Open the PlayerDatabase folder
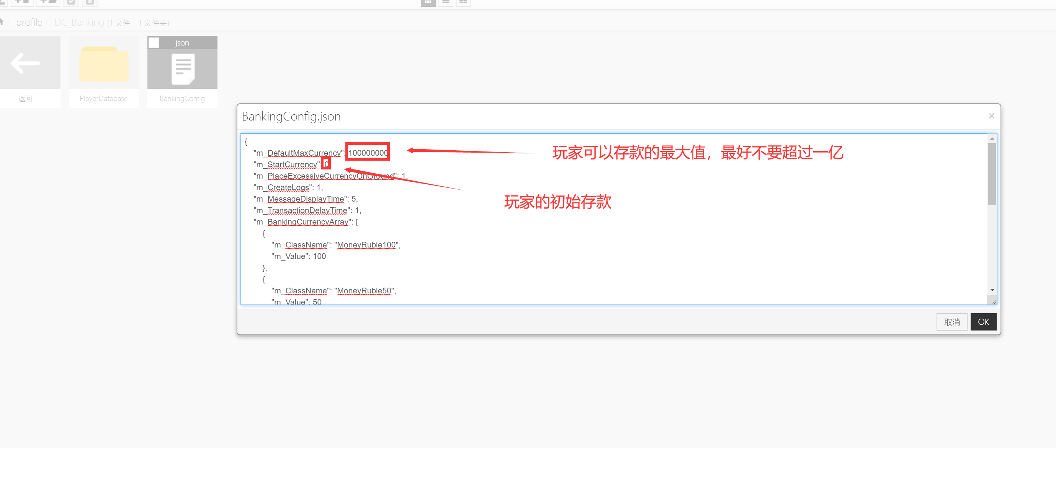 [x=104, y=65]
